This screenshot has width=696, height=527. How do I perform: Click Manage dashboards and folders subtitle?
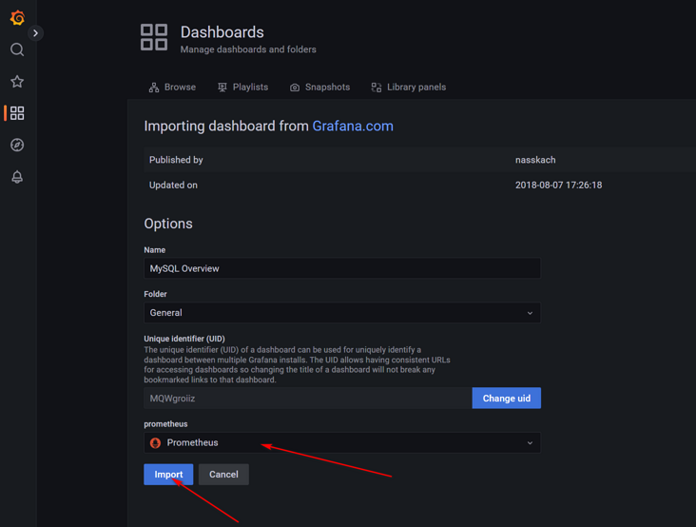click(x=248, y=49)
